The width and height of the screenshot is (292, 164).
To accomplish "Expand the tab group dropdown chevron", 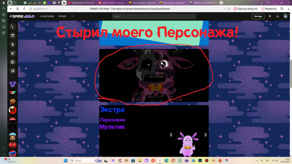I will [15, 3].
